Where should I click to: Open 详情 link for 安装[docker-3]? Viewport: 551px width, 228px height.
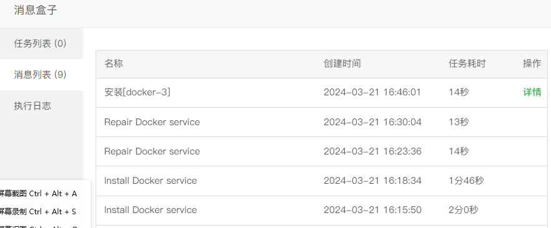(x=532, y=92)
